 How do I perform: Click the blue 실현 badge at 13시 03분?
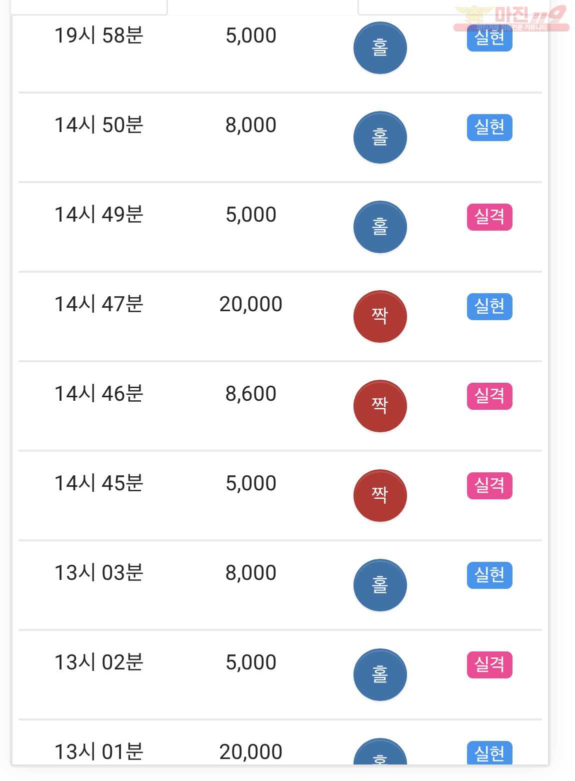(489, 575)
